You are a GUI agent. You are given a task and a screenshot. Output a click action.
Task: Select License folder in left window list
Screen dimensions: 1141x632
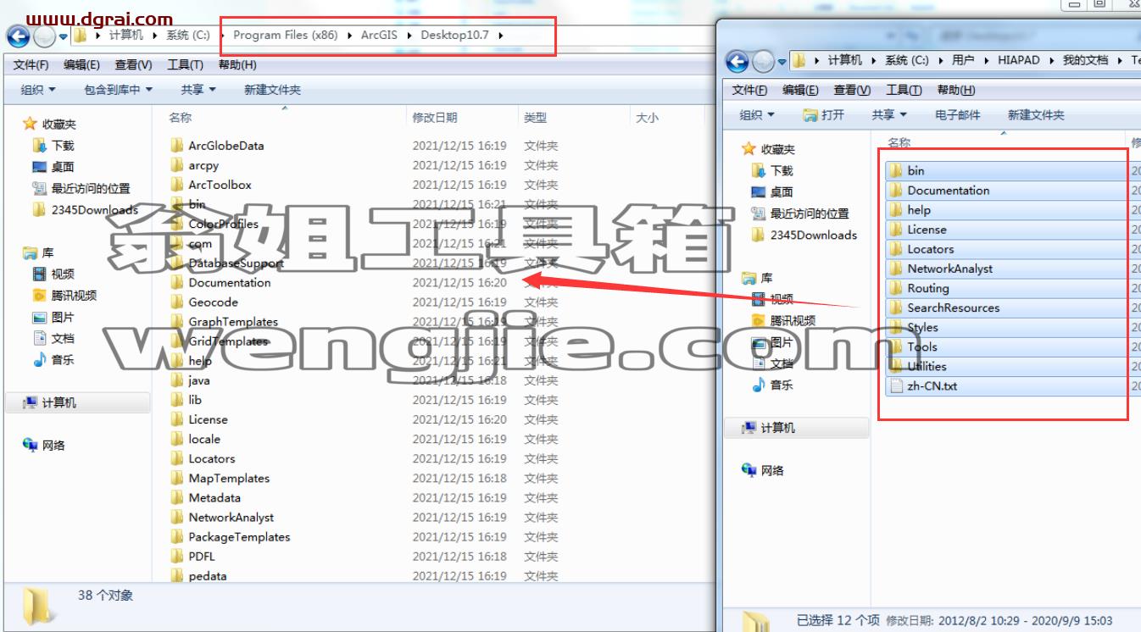click(x=208, y=419)
